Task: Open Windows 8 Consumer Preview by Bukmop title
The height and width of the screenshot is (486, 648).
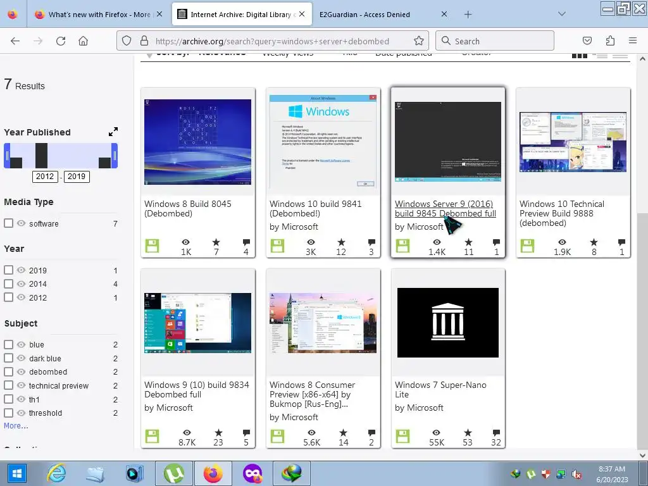Action: click(312, 394)
